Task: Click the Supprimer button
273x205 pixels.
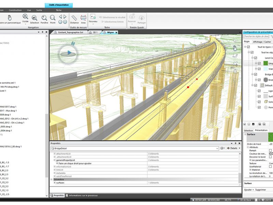Action: (261, 190)
